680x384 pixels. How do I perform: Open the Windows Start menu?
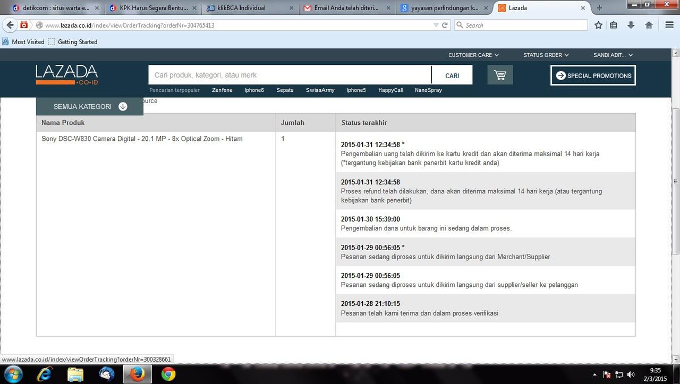[x=13, y=374]
